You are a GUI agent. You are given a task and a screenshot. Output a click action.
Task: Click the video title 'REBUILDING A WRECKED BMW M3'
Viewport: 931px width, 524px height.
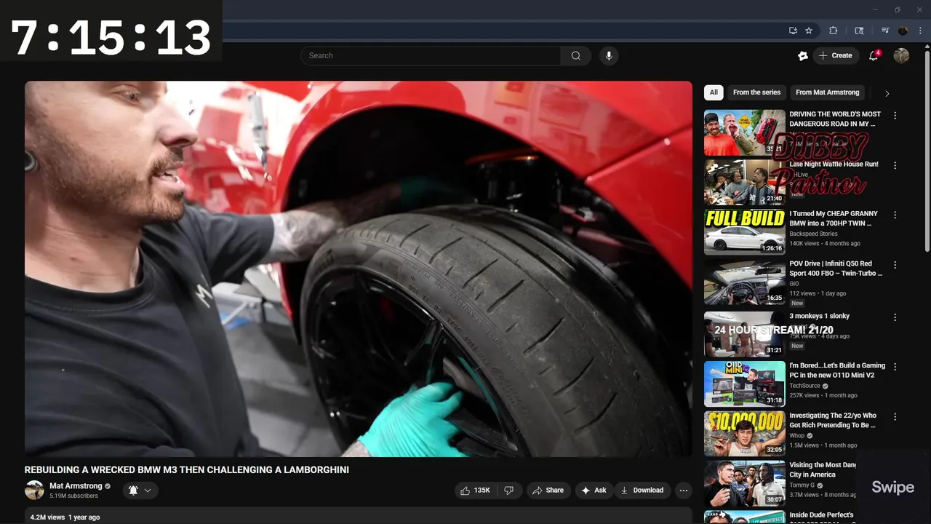pos(187,470)
